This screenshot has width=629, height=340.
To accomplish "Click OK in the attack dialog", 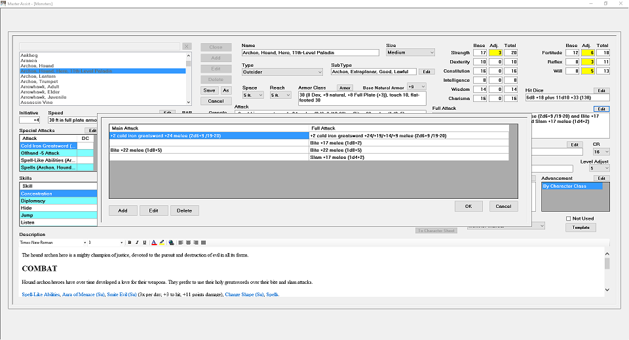I will point(468,206).
